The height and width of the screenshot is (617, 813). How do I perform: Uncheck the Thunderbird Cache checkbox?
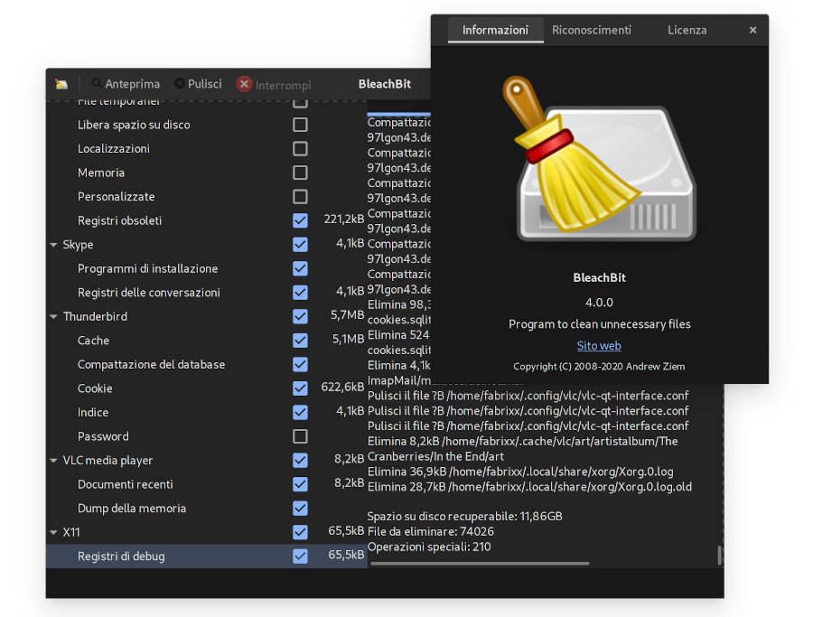click(300, 341)
